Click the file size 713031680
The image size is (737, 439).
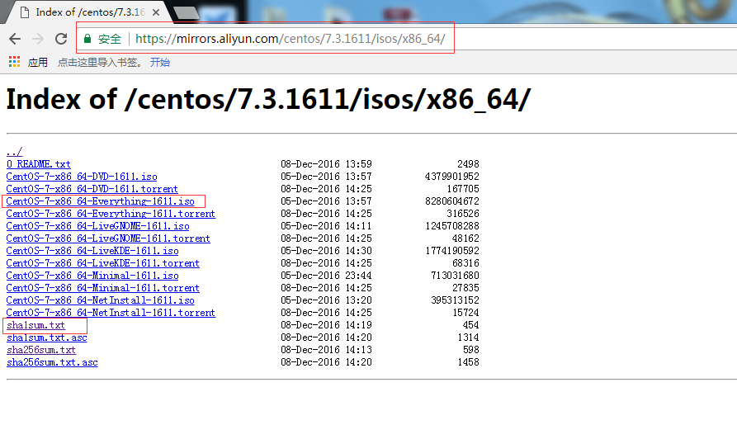click(x=455, y=276)
